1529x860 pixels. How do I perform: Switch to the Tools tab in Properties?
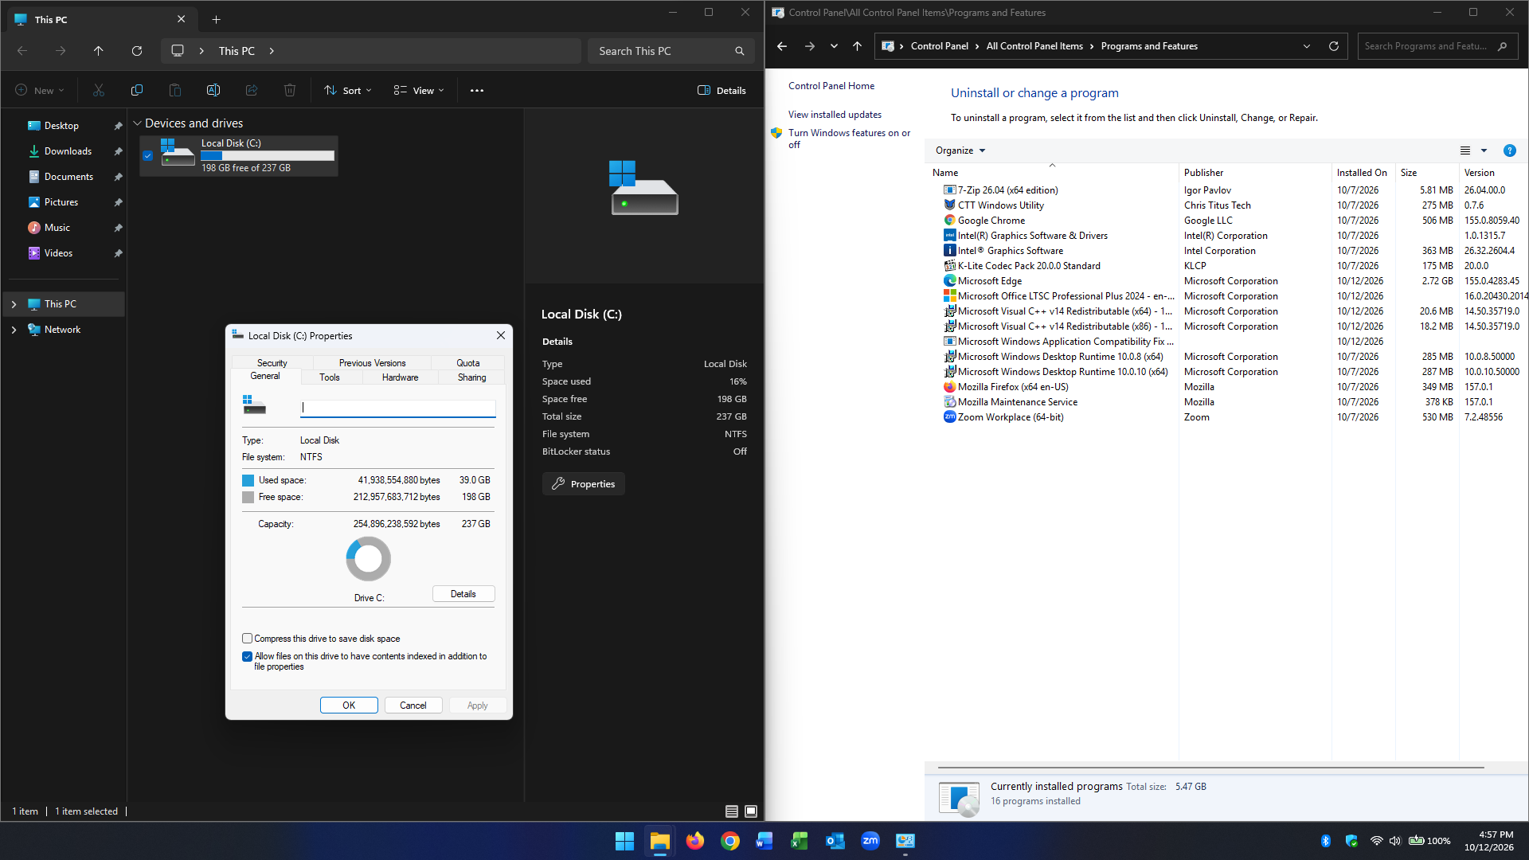[x=330, y=377]
